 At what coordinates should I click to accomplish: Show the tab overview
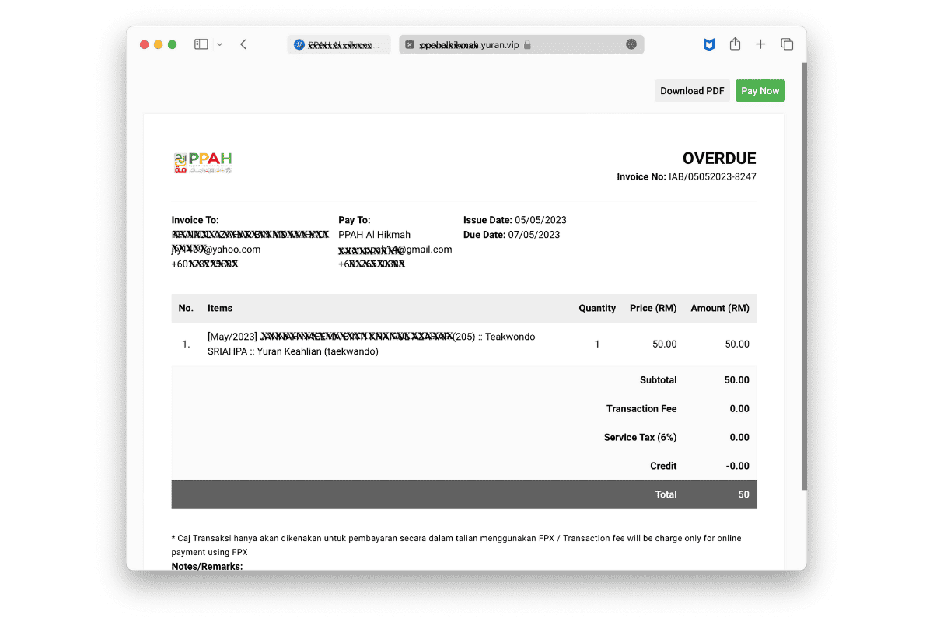tap(787, 44)
